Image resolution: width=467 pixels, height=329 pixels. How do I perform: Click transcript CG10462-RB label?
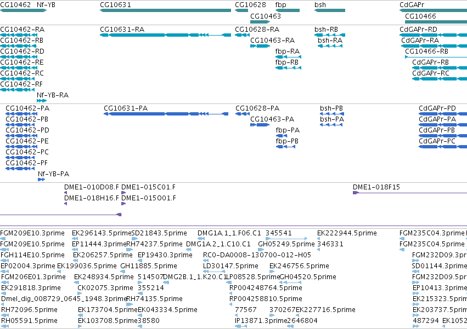(x=22, y=41)
